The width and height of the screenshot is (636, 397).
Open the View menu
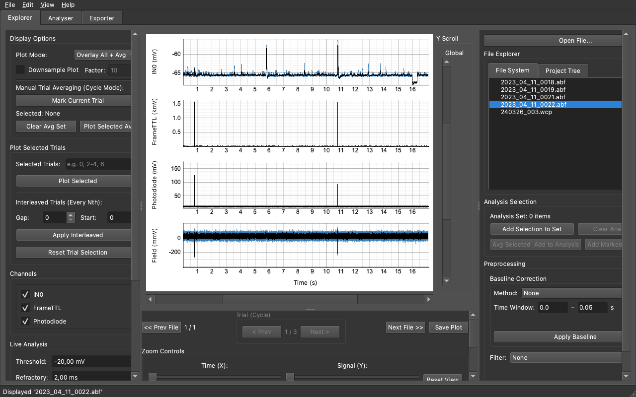click(47, 5)
